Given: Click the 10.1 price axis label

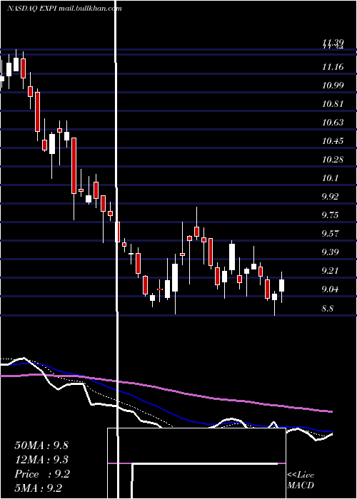Looking at the screenshot, I should click(330, 178).
